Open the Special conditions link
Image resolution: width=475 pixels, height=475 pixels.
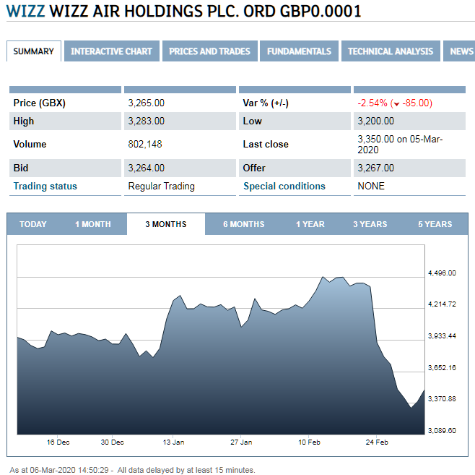point(284,186)
